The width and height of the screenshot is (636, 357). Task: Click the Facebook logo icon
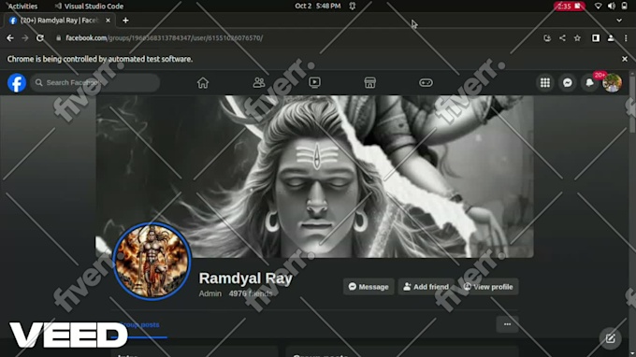(17, 82)
